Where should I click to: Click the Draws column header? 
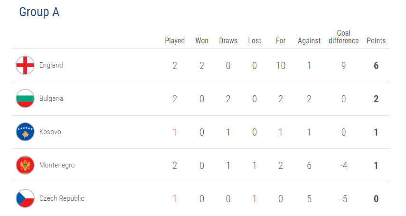tap(228, 41)
